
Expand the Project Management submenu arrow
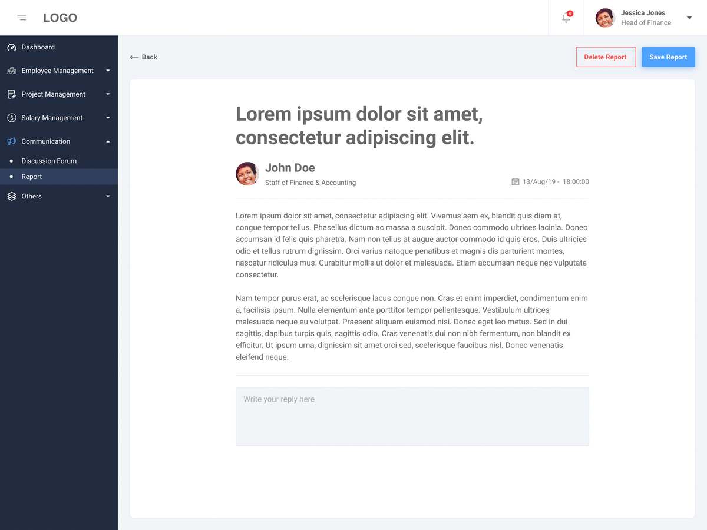(x=108, y=94)
